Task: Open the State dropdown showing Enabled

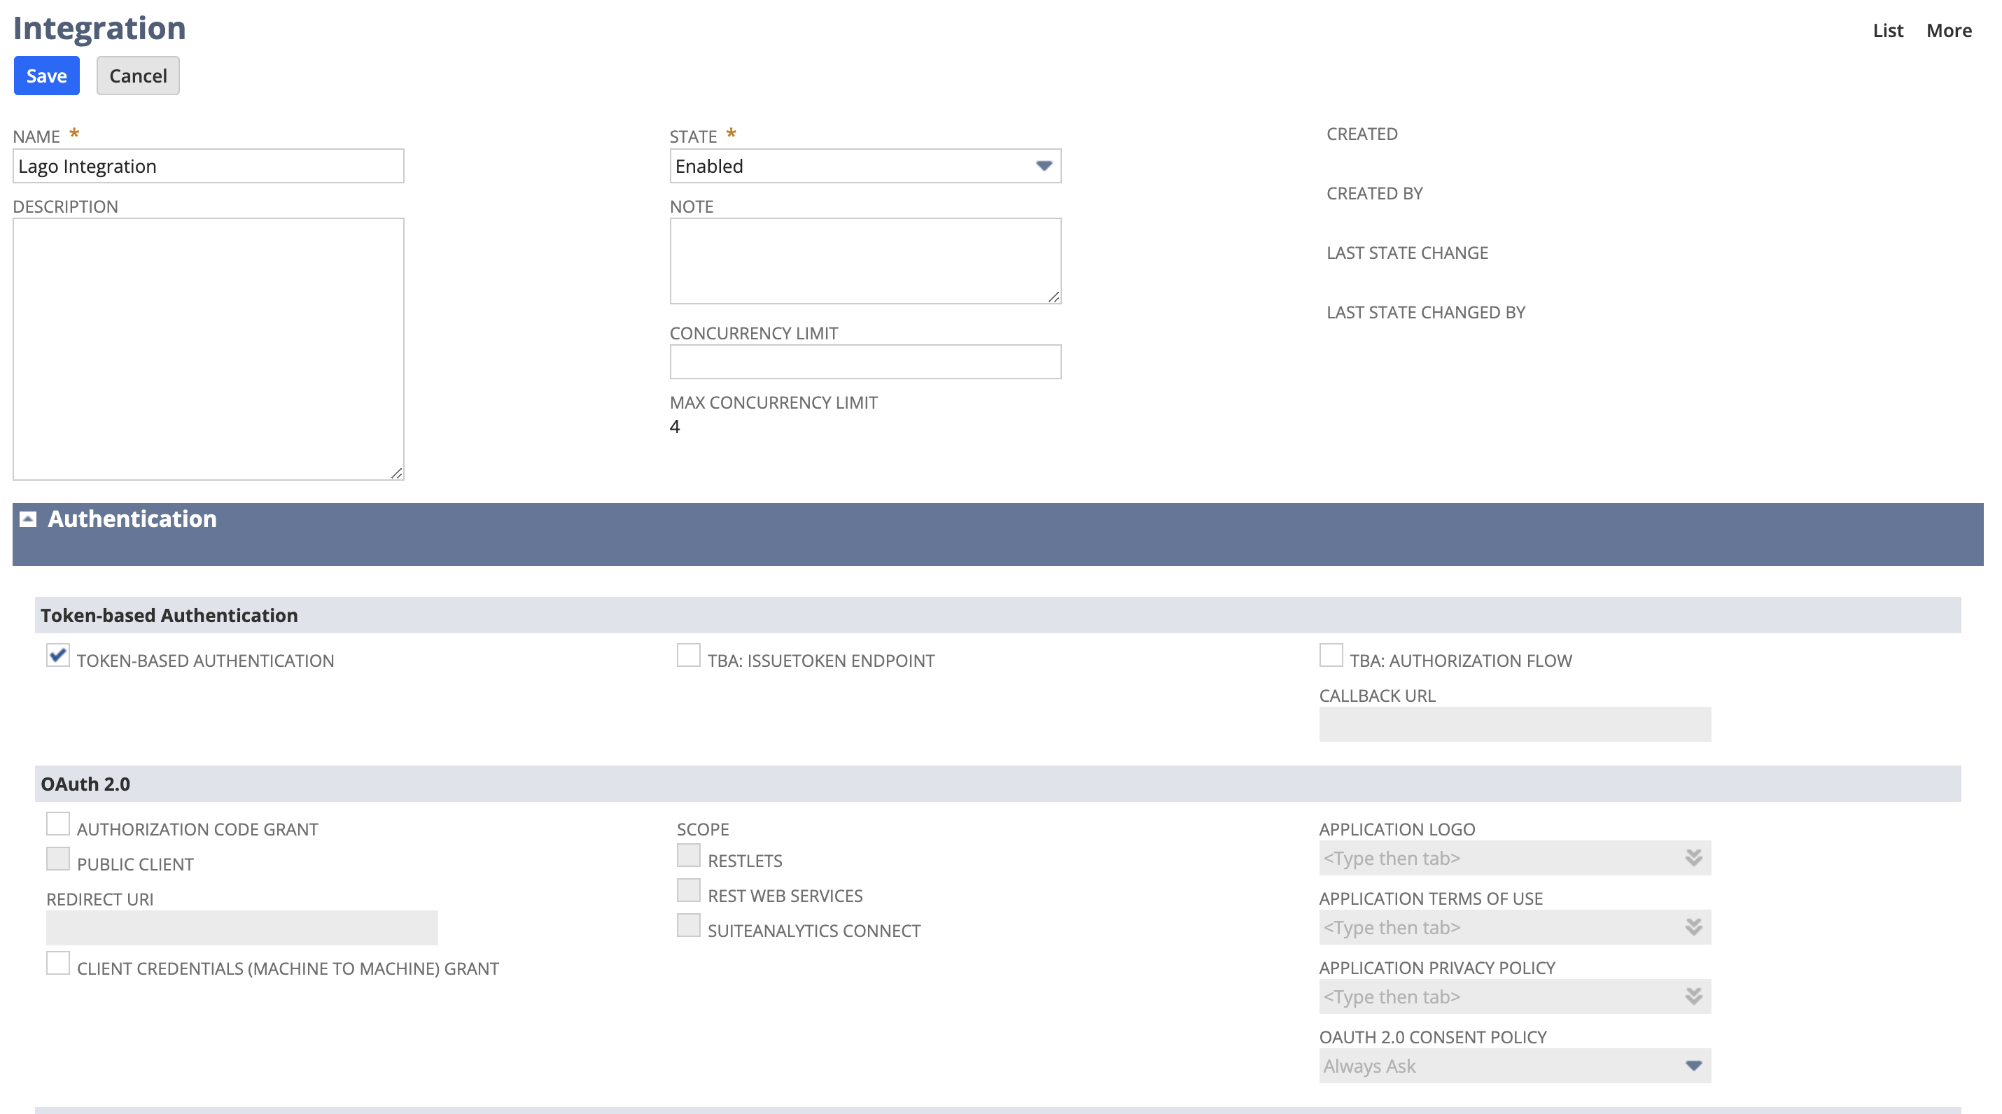Action: [865, 167]
